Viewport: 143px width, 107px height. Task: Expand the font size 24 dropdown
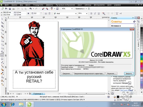(87, 14)
